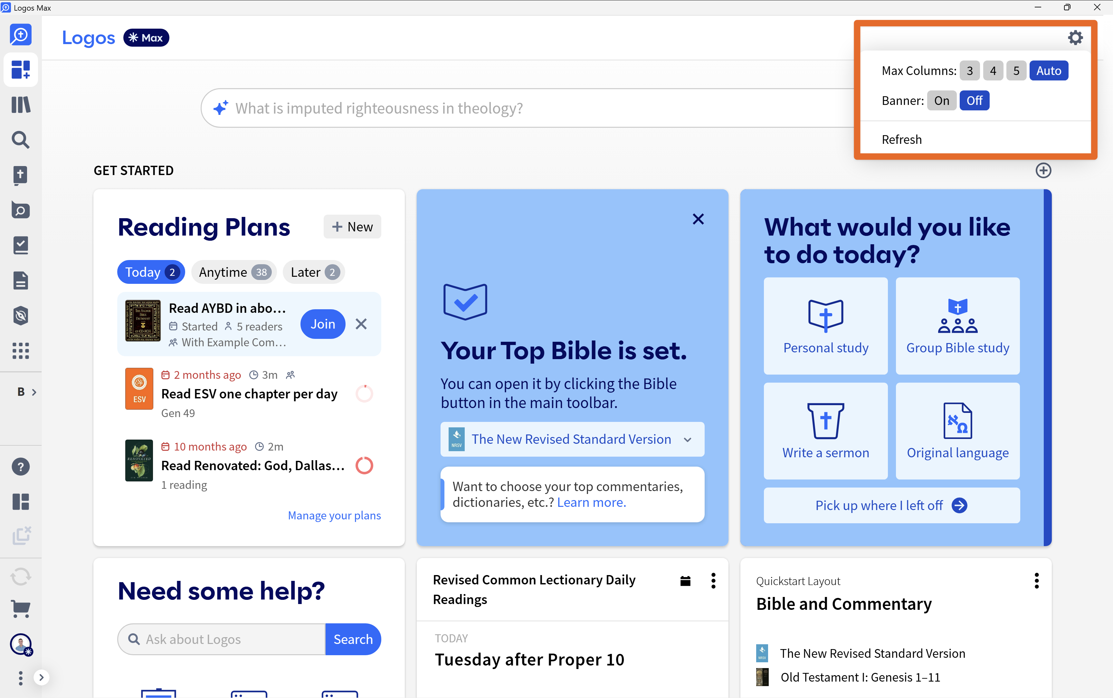Screen dimensions: 1113x698
Task: Dismiss the Read AYBD plan invitation
Action: coord(361,324)
